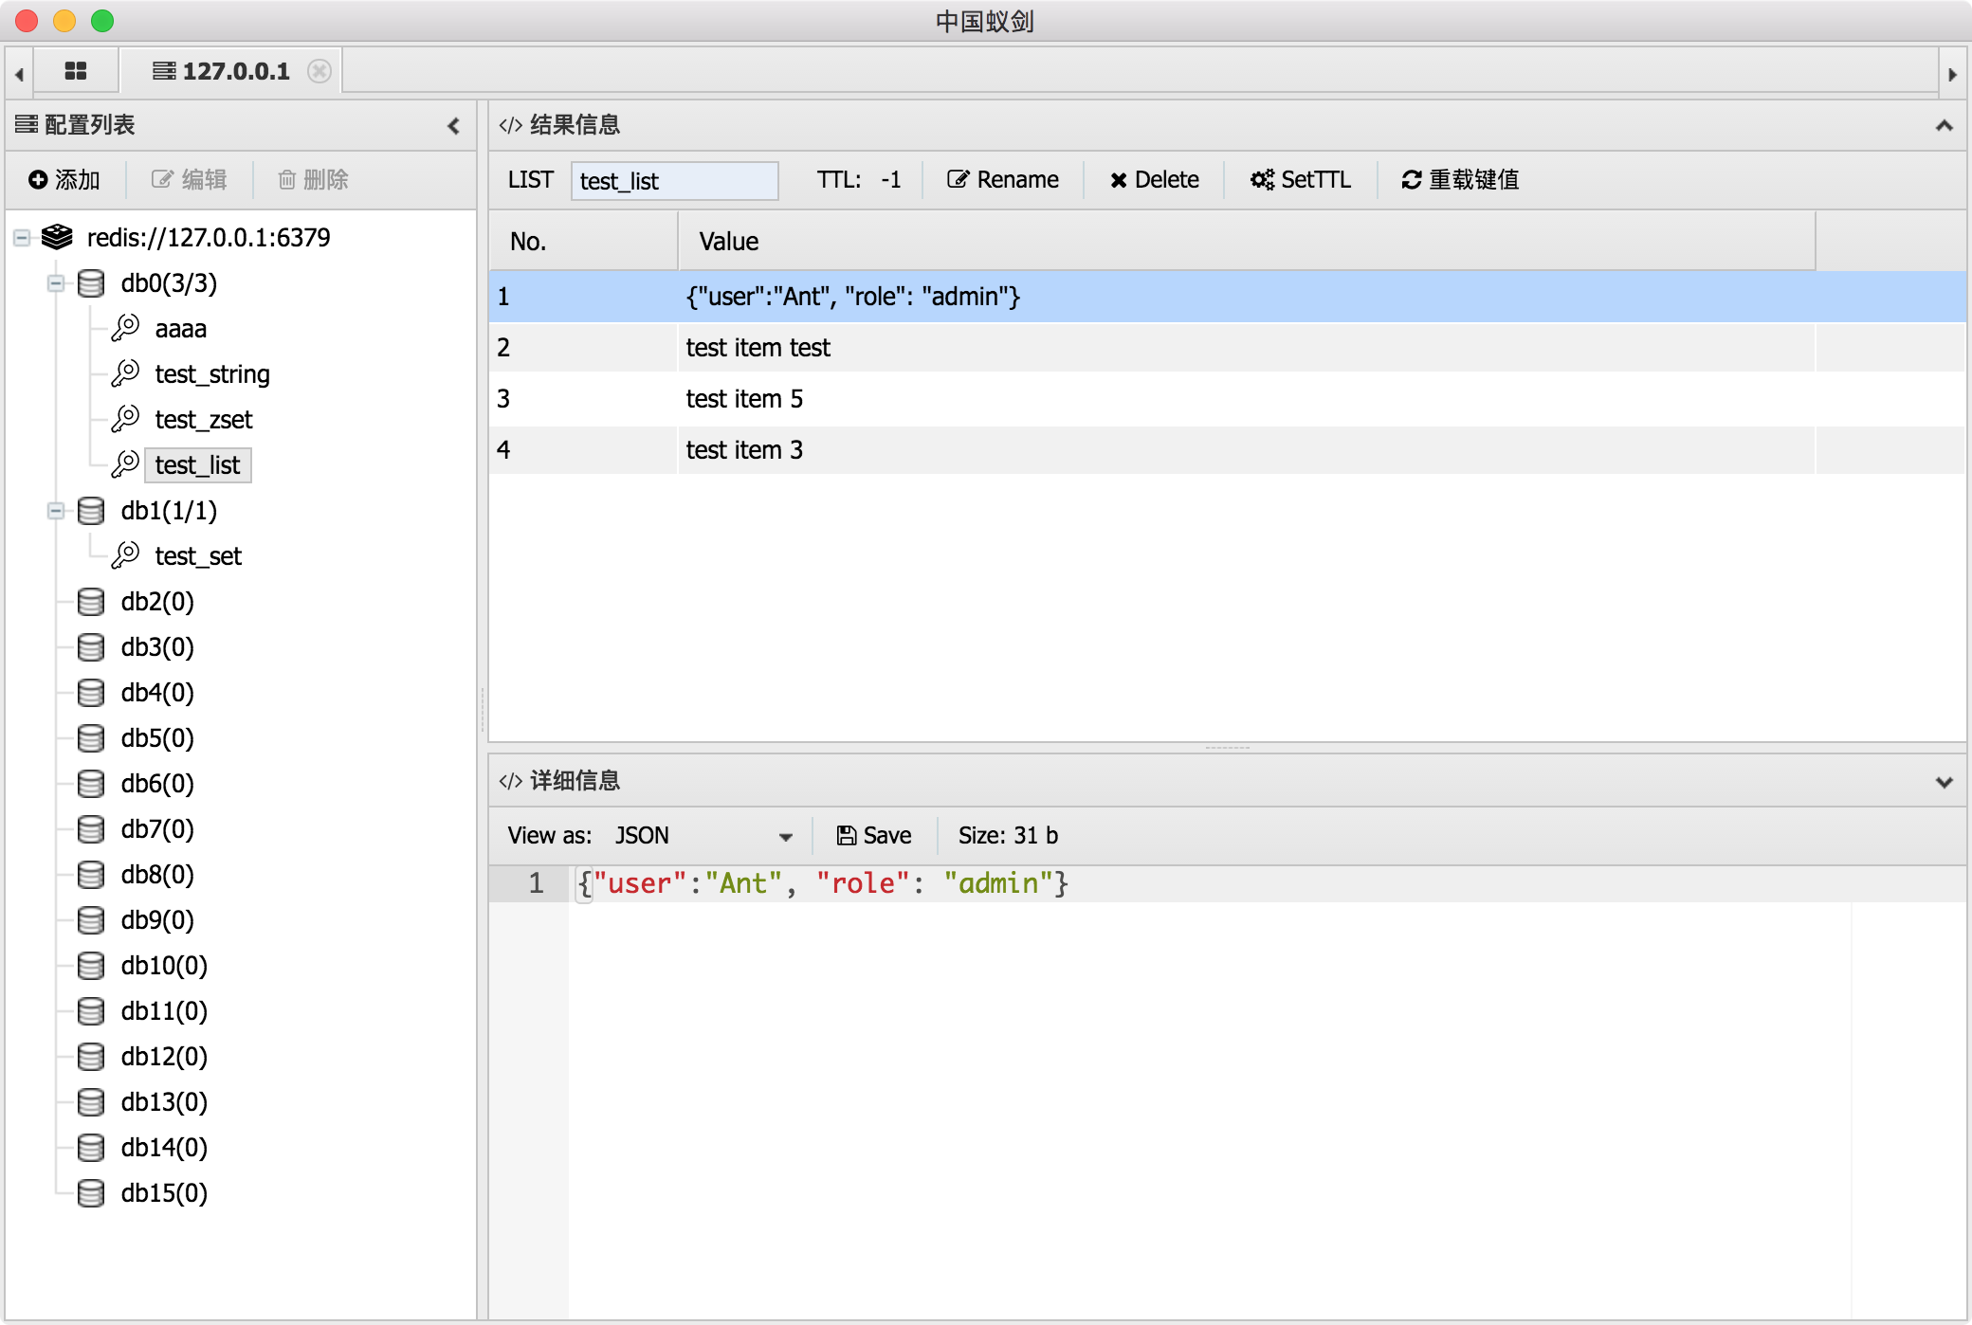
Task: Collapse the 配置列表 side panel
Action: point(453,125)
